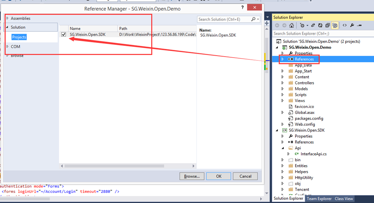This screenshot has height=203, width=374.
Task: Collapse the SG.Weixin.Open.SDK project node arrow
Action: point(277,130)
